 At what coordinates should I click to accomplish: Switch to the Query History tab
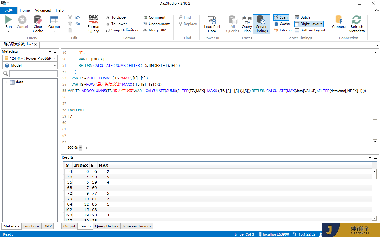coord(106,226)
